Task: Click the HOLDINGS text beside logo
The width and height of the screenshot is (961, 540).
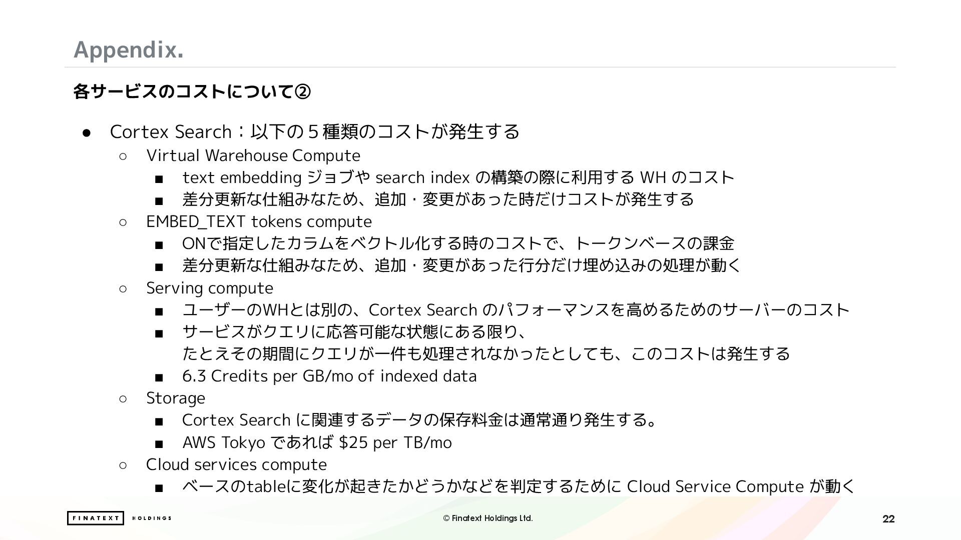Action: (x=152, y=518)
